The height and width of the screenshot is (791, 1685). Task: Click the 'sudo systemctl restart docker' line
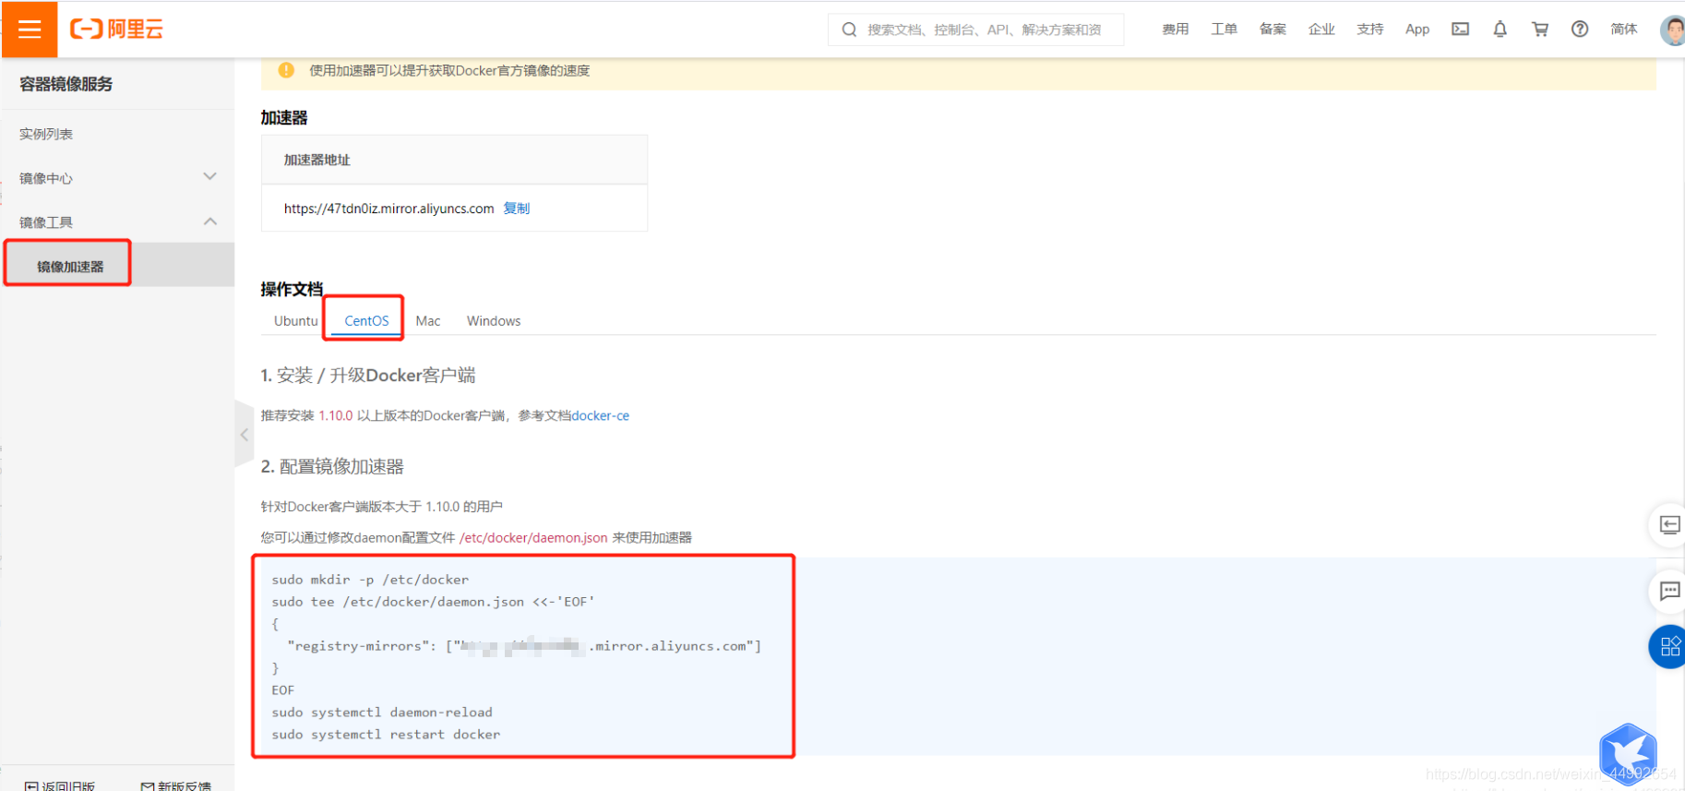point(386,735)
